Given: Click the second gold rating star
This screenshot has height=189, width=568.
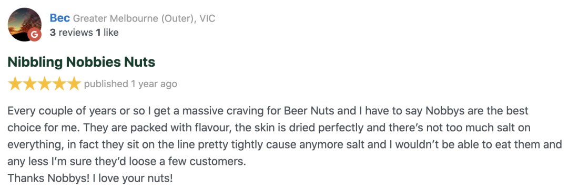Looking at the screenshot, I should point(29,83).
